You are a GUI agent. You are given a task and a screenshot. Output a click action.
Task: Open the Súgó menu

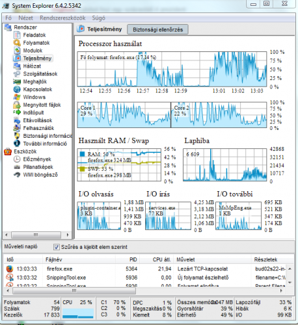[x=98, y=18]
